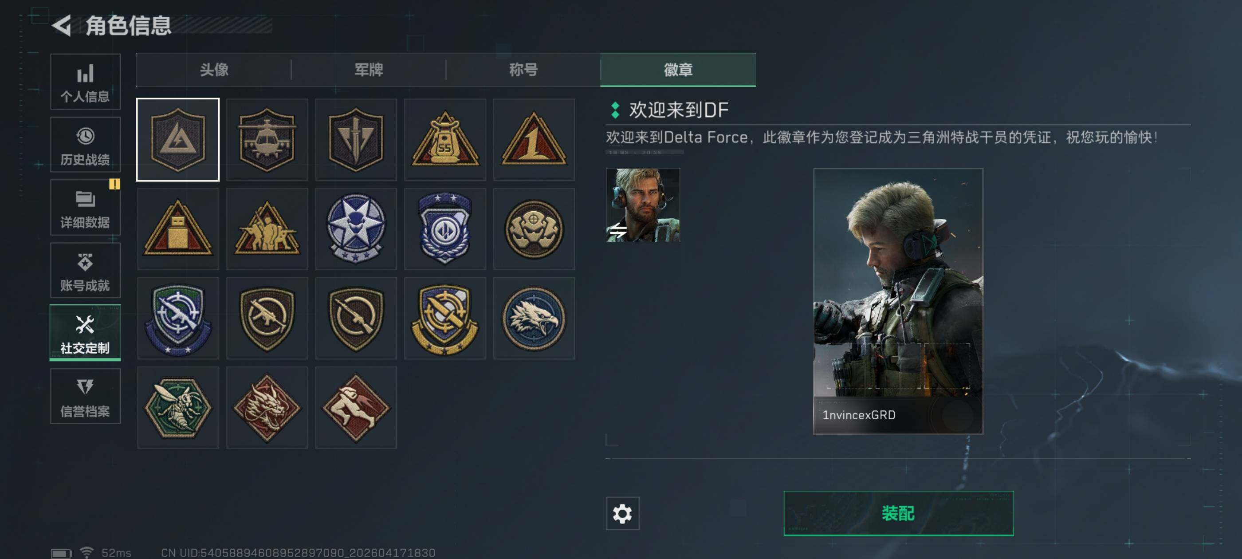This screenshot has height=559, width=1242.
Task: Click the 1nvincexGRD player card
Action: pos(898,301)
